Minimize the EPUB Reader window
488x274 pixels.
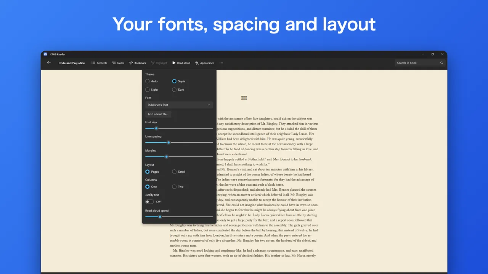pyautogui.click(x=422, y=54)
